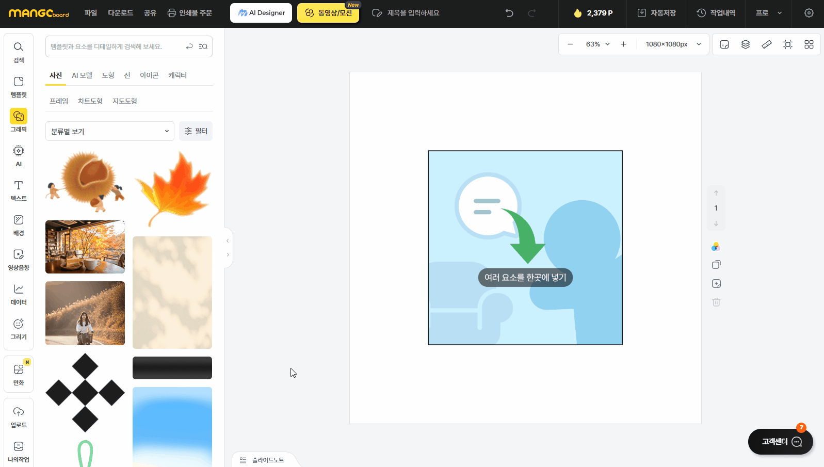Open the page color palette icon
The width and height of the screenshot is (824, 467).
pyautogui.click(x=716, y=247)
